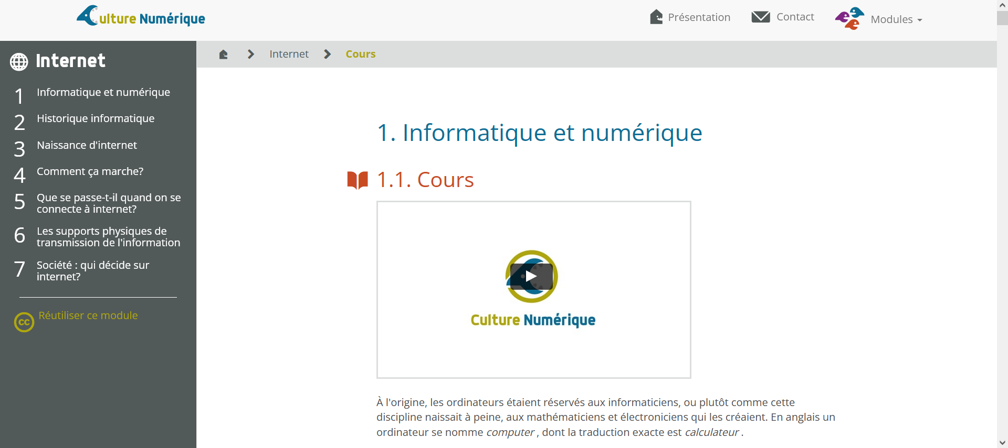
Task: Open chapter 6 Les supports physiques de transmission
Action: pyautogui.click(x=108, y=237)
